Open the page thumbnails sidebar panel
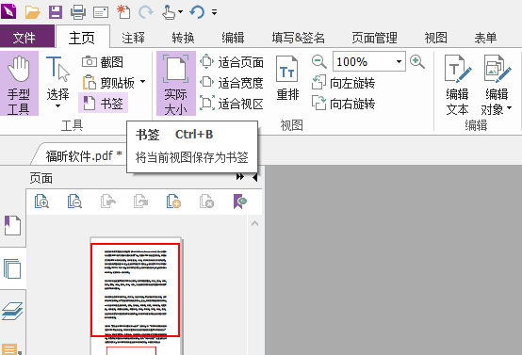522x355 pixels. 12,268
